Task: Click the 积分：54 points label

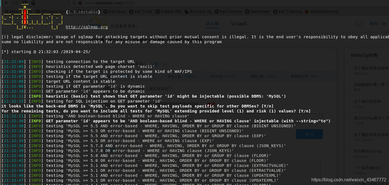Action: pos(378,24)
